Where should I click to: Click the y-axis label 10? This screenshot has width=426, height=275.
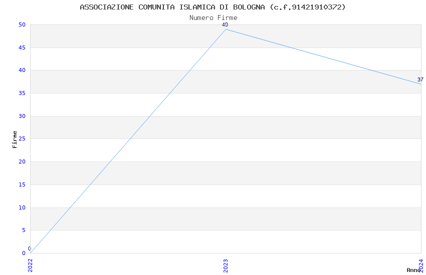pos(22,207)
